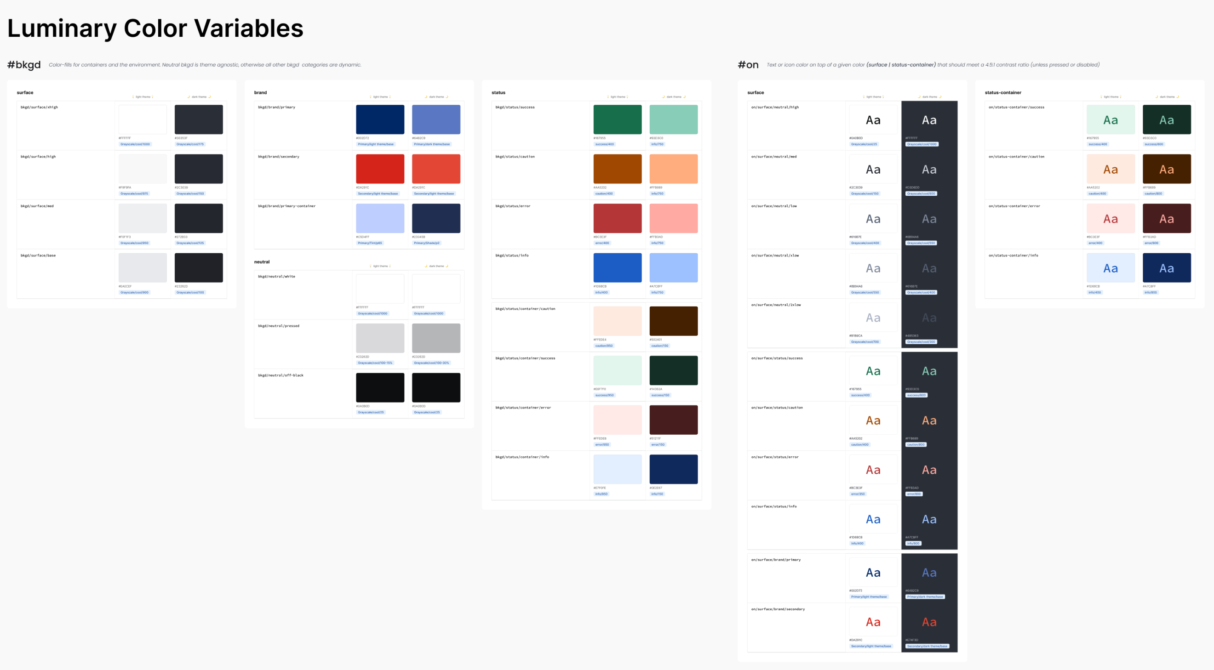Click the "Luminary Color Variables" title
The image size is (1214, 670).
155,28
